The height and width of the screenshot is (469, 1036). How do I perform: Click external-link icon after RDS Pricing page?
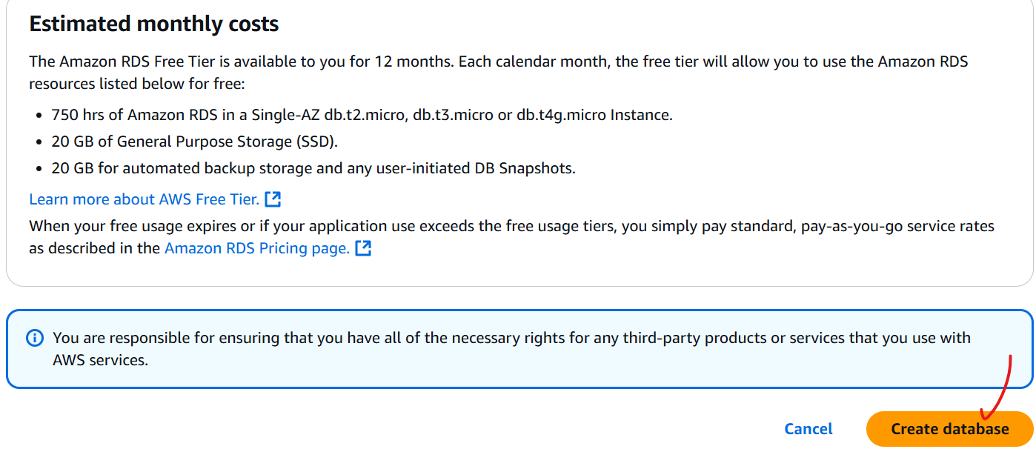363,249
